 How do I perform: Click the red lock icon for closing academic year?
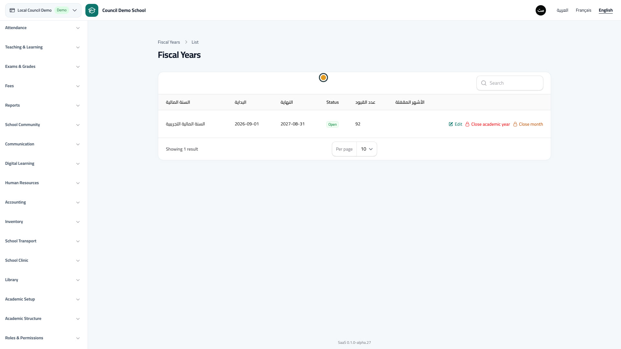tap(467, 124)
